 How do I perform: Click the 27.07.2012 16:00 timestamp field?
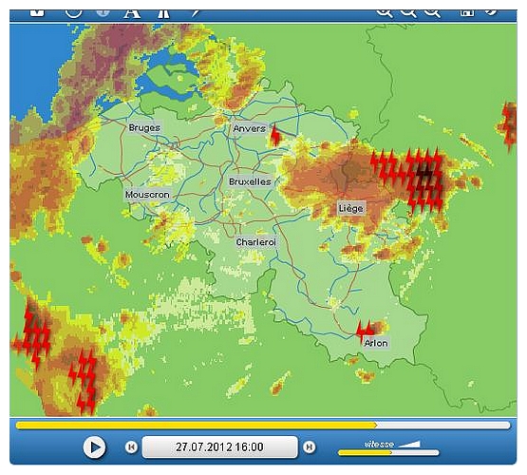219,447
